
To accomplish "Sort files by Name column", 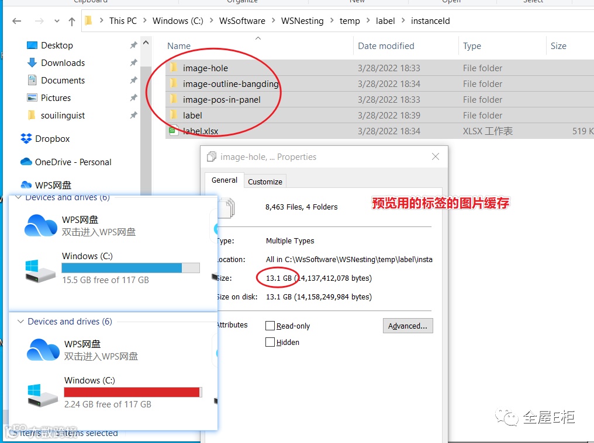I will (179, 46).
